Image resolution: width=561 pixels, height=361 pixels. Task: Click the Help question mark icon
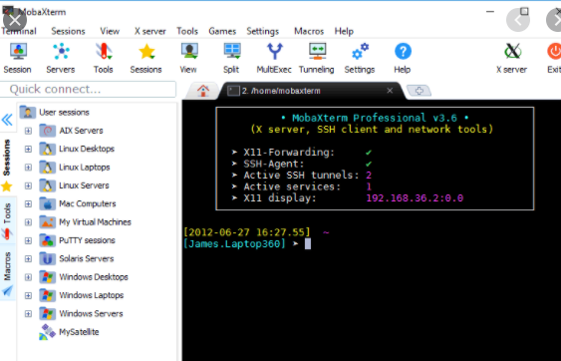[403, 51]
